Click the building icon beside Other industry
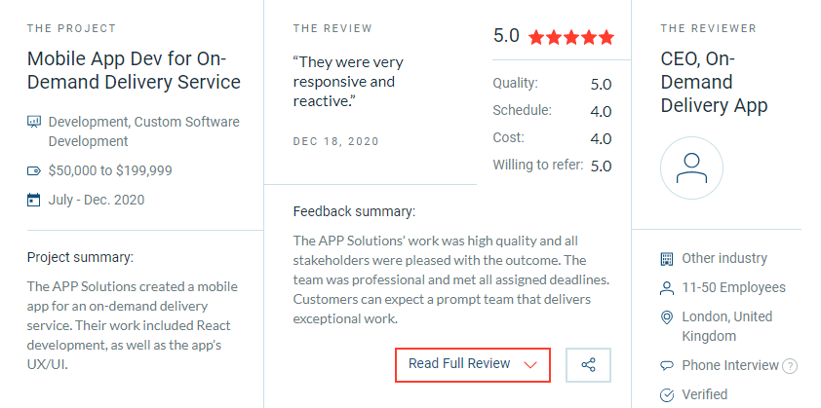 [667, 258]
